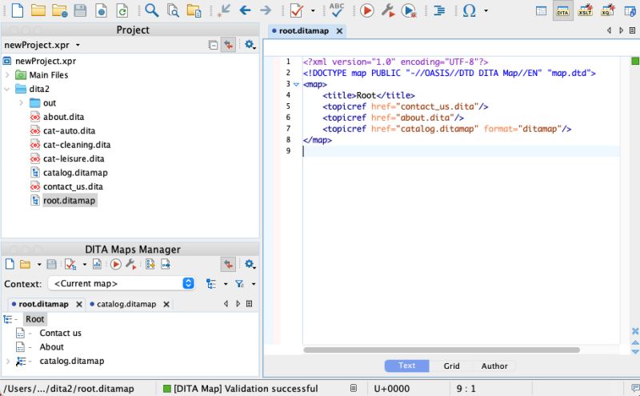Viewport: 640px width, 396px height.
Task: Click the Debug scenario play-bug icon
Action: pyautogui.click(x=409, y=10)
